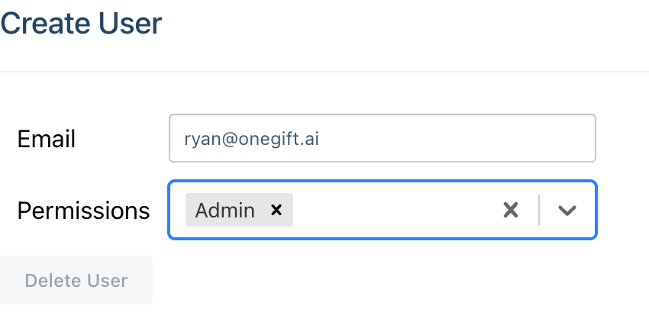Click the separator beside the chevron
The height and width of the screenshot is (325, 649).
click(539, 210)
